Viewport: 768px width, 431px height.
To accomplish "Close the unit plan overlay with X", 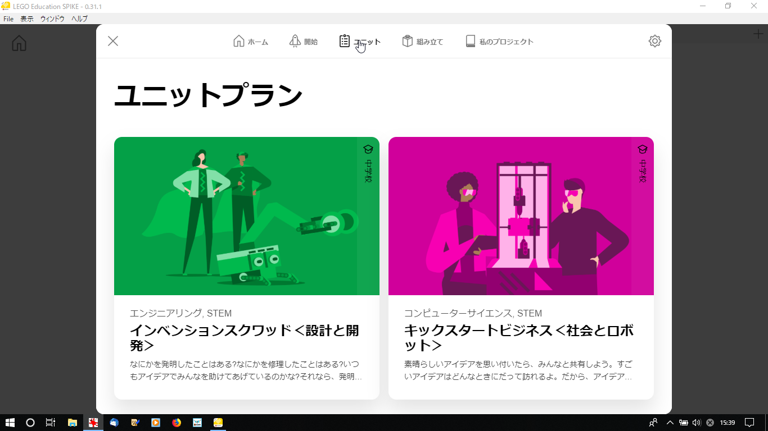I will [113, 41].
